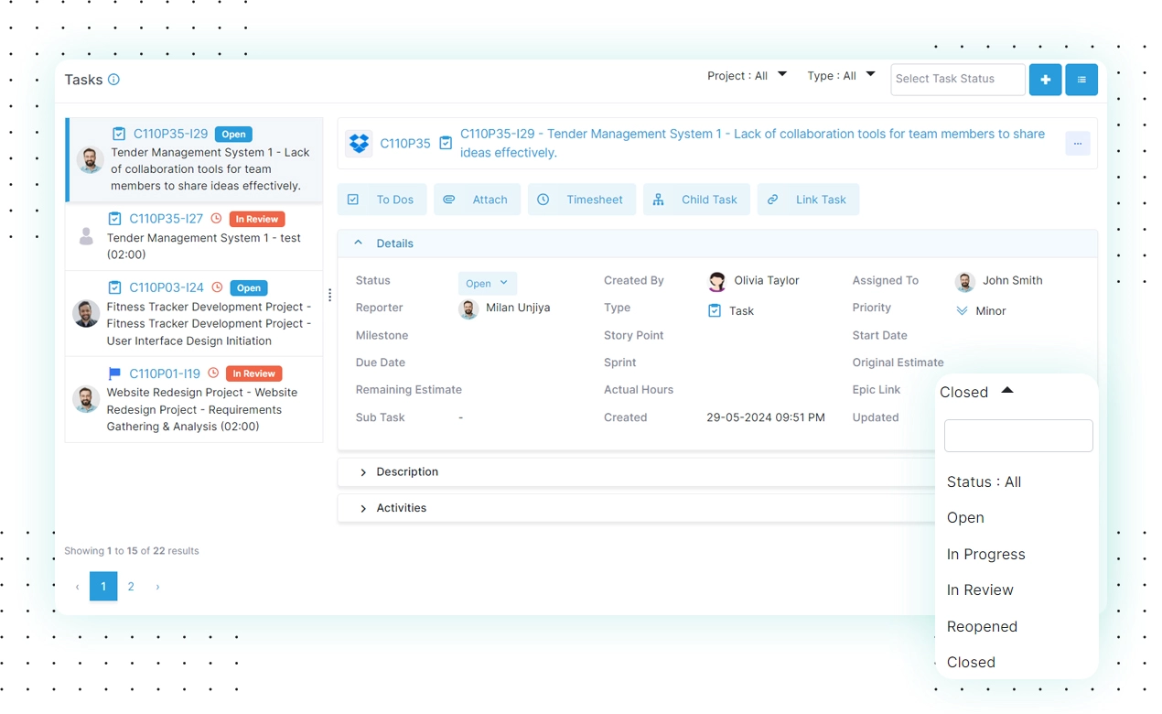The width and height of the screenshot is (1162, 714).
Task: Click the empty status search field
Action: (1017, 436)
